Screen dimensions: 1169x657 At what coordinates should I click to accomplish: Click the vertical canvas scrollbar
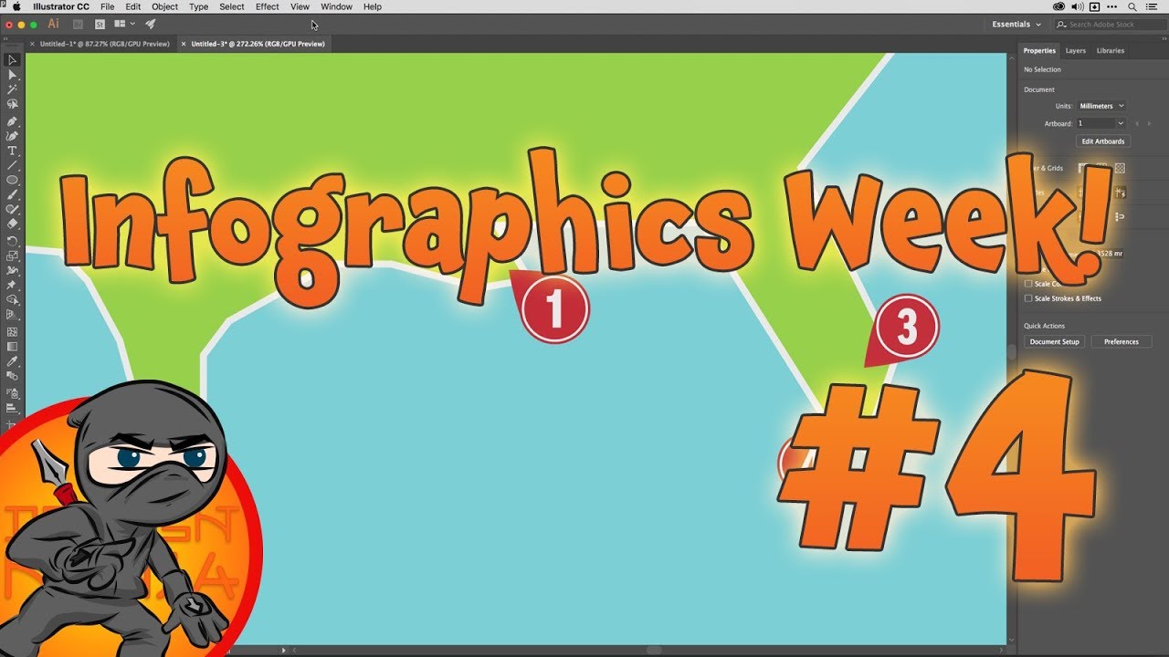coord(1010,350)
